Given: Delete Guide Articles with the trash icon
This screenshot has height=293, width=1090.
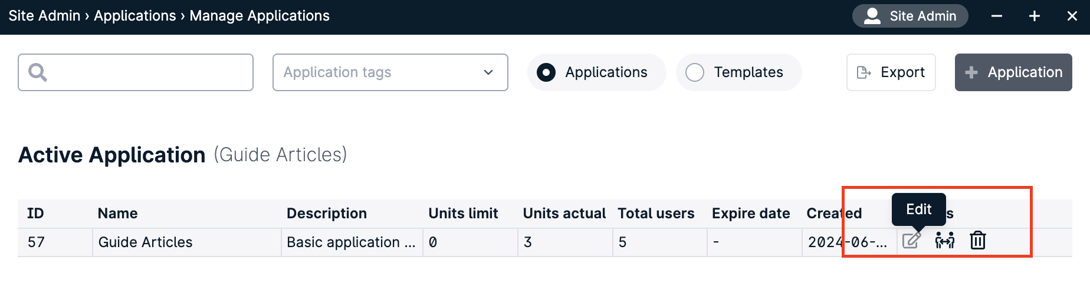Looking at the screenshot, I should pos(978,240).
